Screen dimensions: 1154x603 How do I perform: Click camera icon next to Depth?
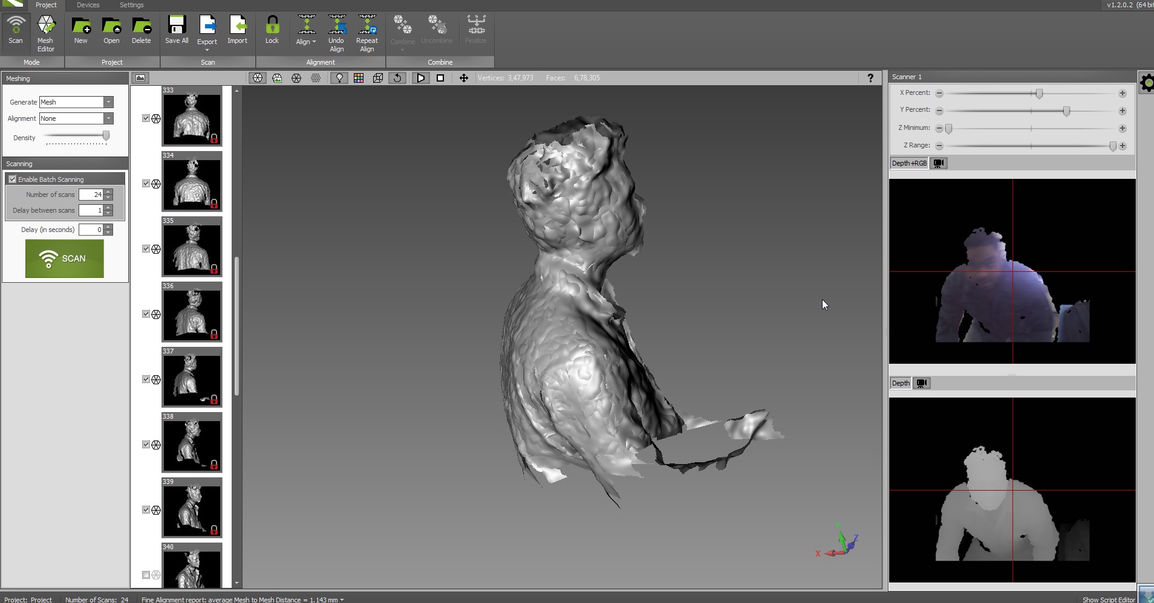coord(922,383)
